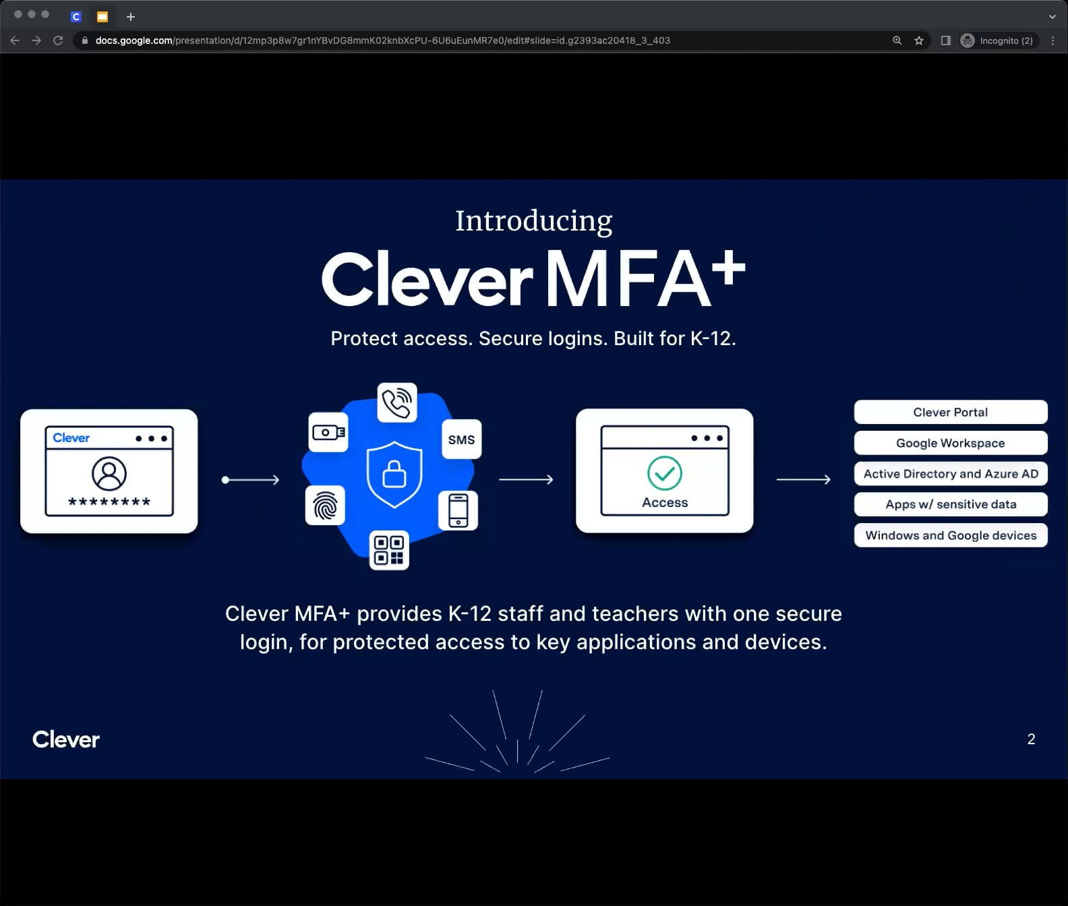Open a new tab with the plus button
1068x906 pixels.
(x=131, y=17)
